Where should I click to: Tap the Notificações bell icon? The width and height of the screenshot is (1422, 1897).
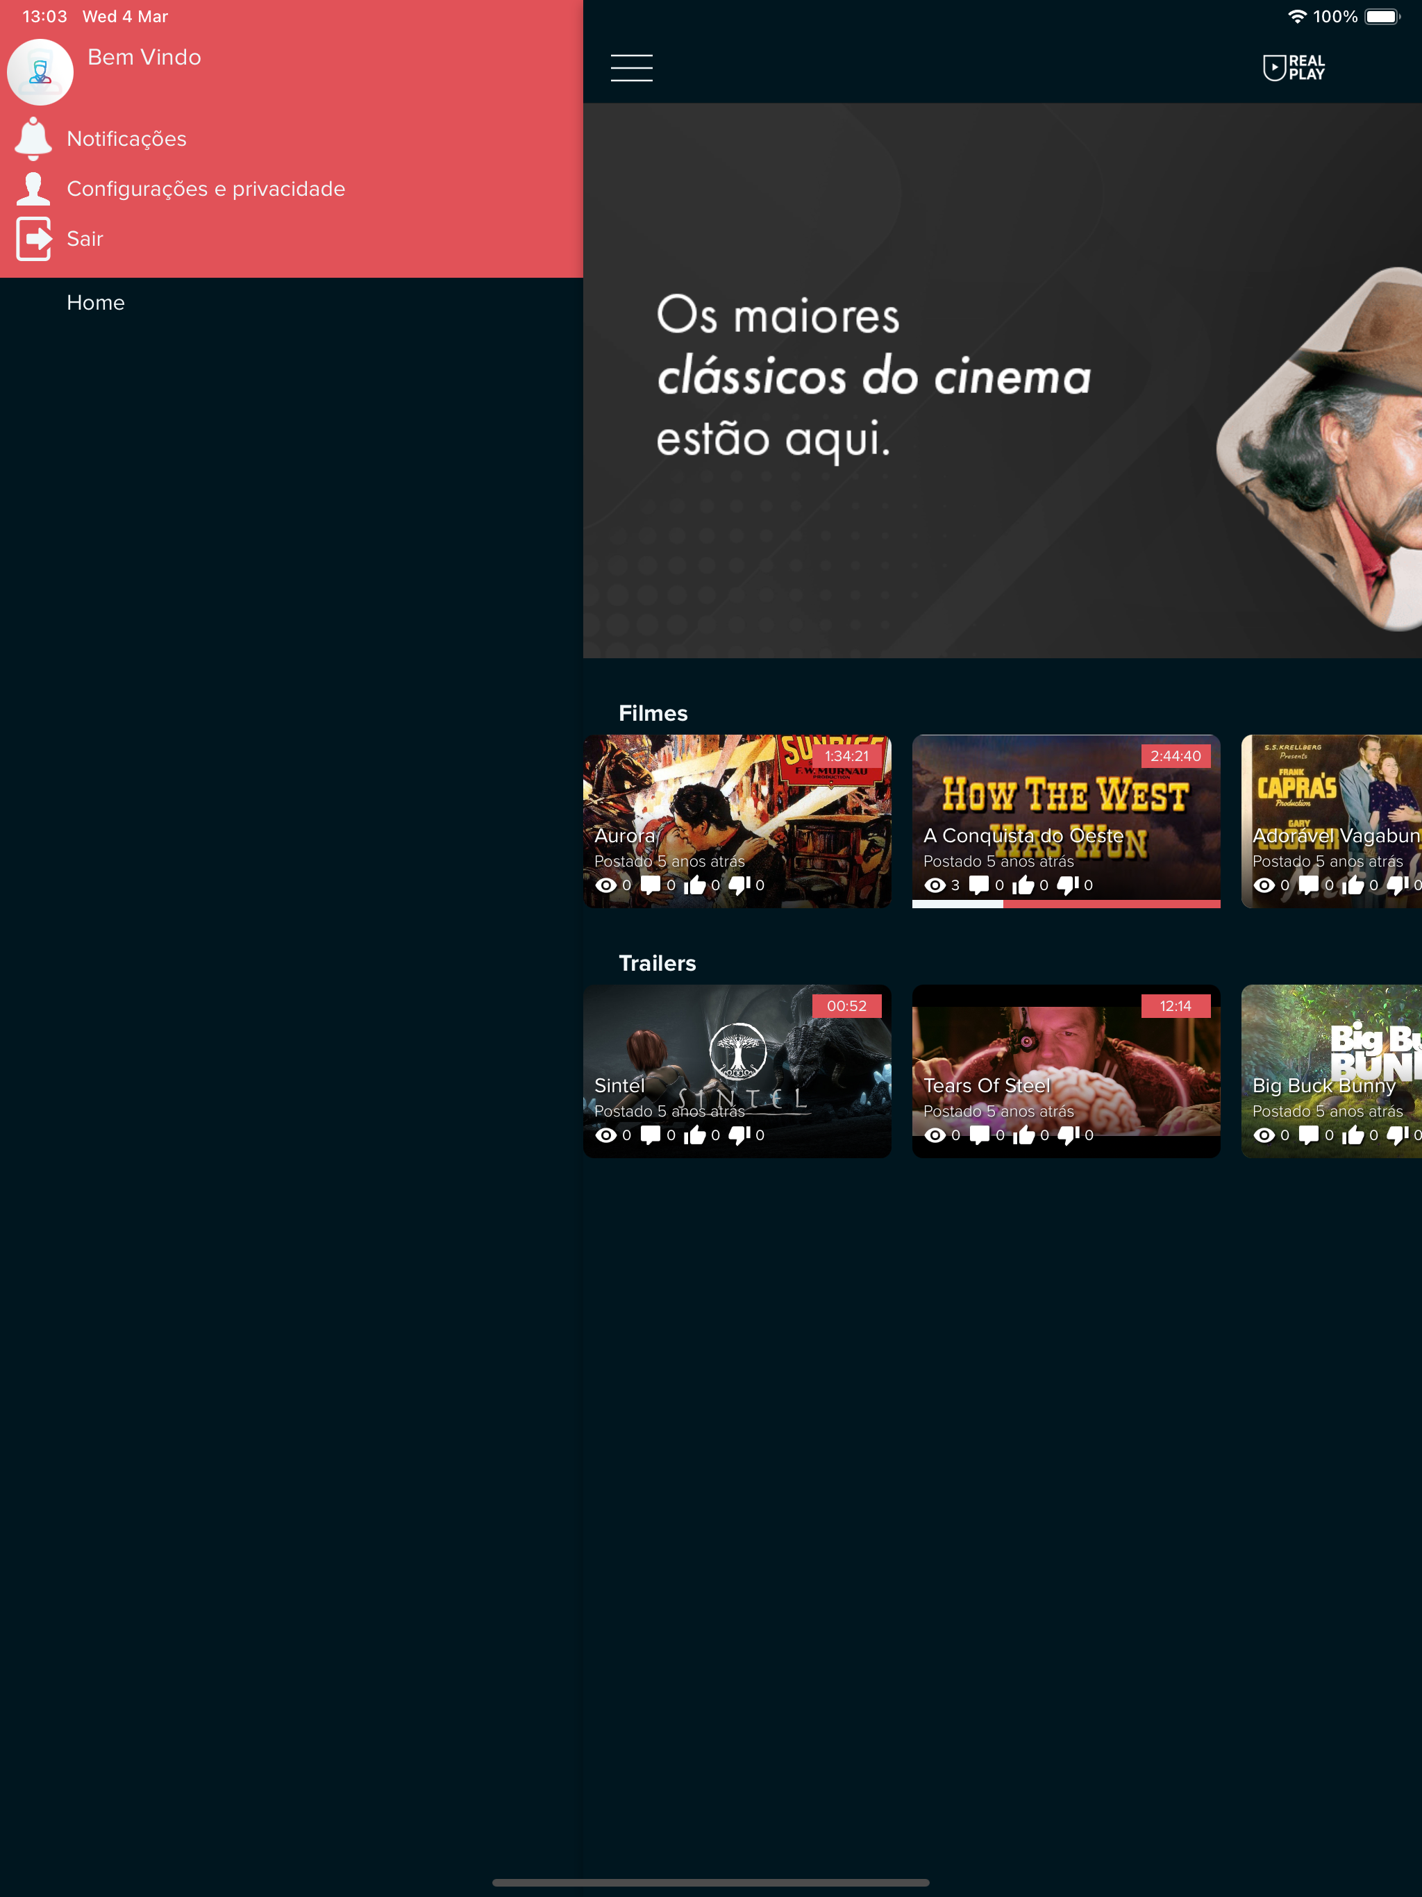click(x=33, y=139)
